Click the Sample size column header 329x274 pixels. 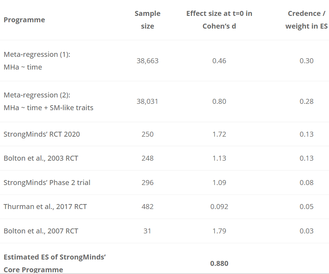coord(148,20)
